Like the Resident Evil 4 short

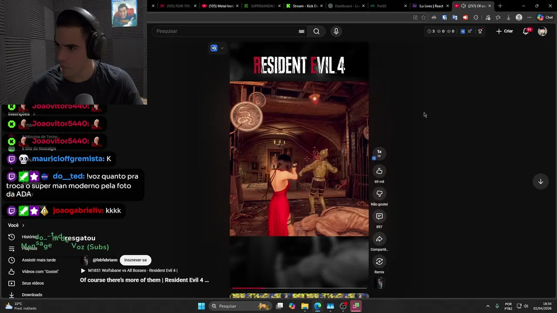click(x=379, y=171)
